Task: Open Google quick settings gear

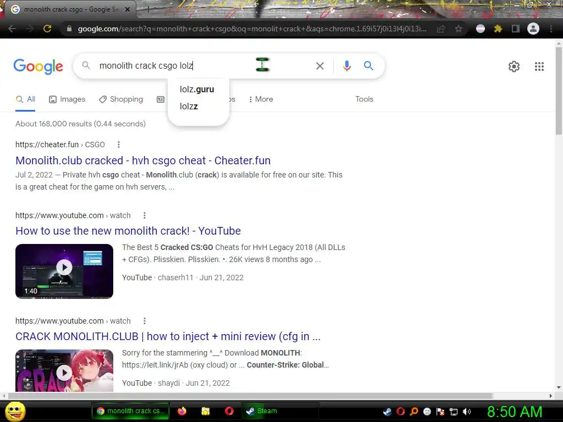Action: click(x=514, y=66)
